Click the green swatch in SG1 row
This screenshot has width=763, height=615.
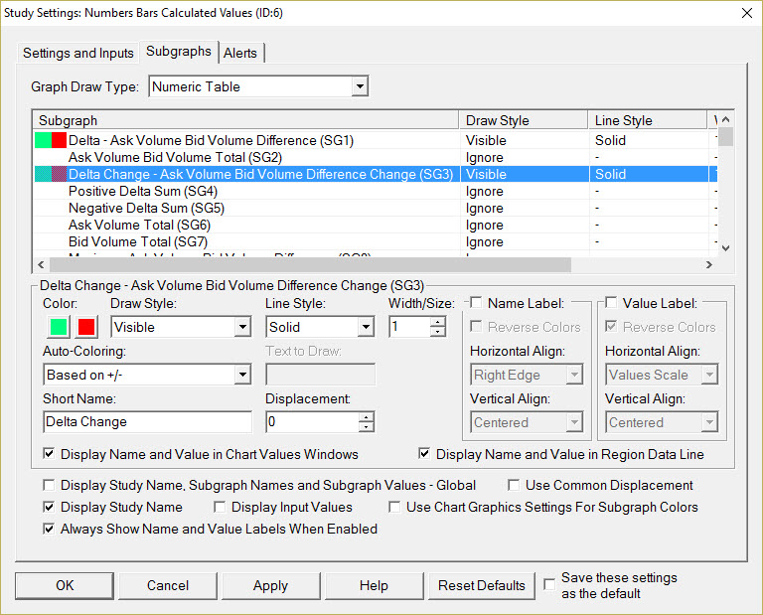(x=44, y=141)
